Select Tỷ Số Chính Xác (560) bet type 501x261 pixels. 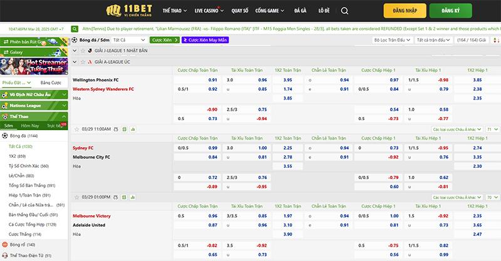click(x=28, y=166)
